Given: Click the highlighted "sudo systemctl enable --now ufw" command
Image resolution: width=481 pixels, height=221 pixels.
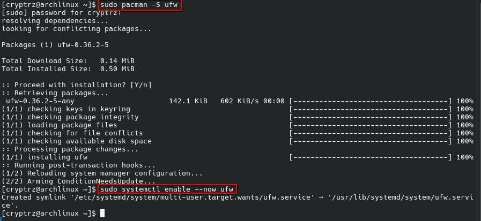Looking at the screenshot, I should [x=167, y=189].
